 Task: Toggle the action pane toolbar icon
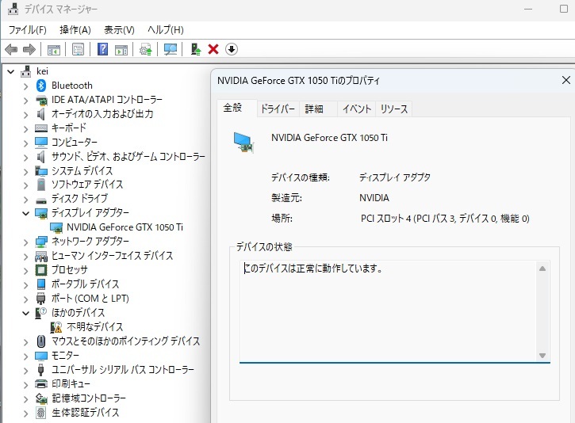121,49
